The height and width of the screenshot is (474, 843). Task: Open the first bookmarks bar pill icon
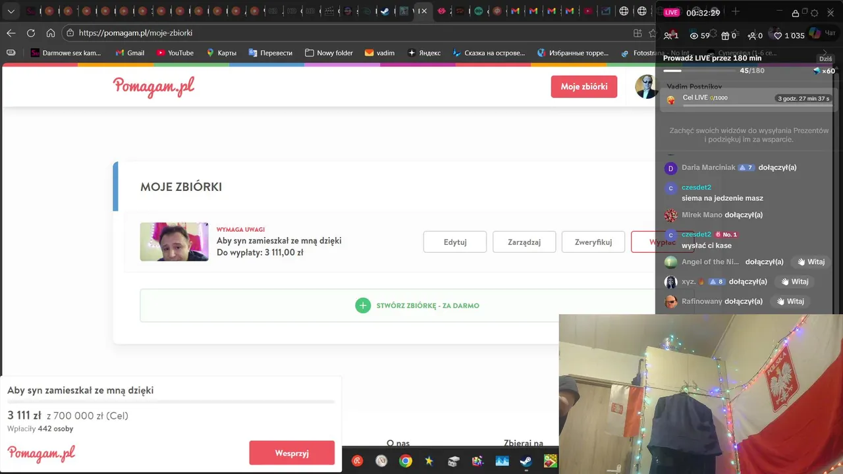[11, 53]
